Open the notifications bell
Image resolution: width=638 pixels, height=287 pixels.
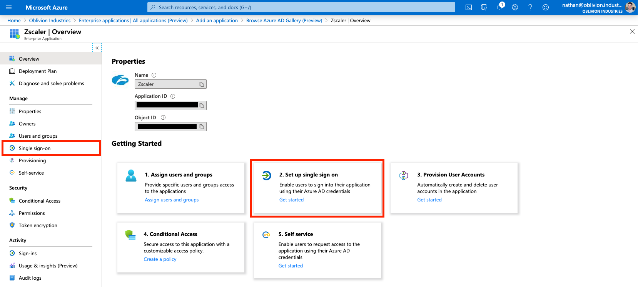[499, 7]
